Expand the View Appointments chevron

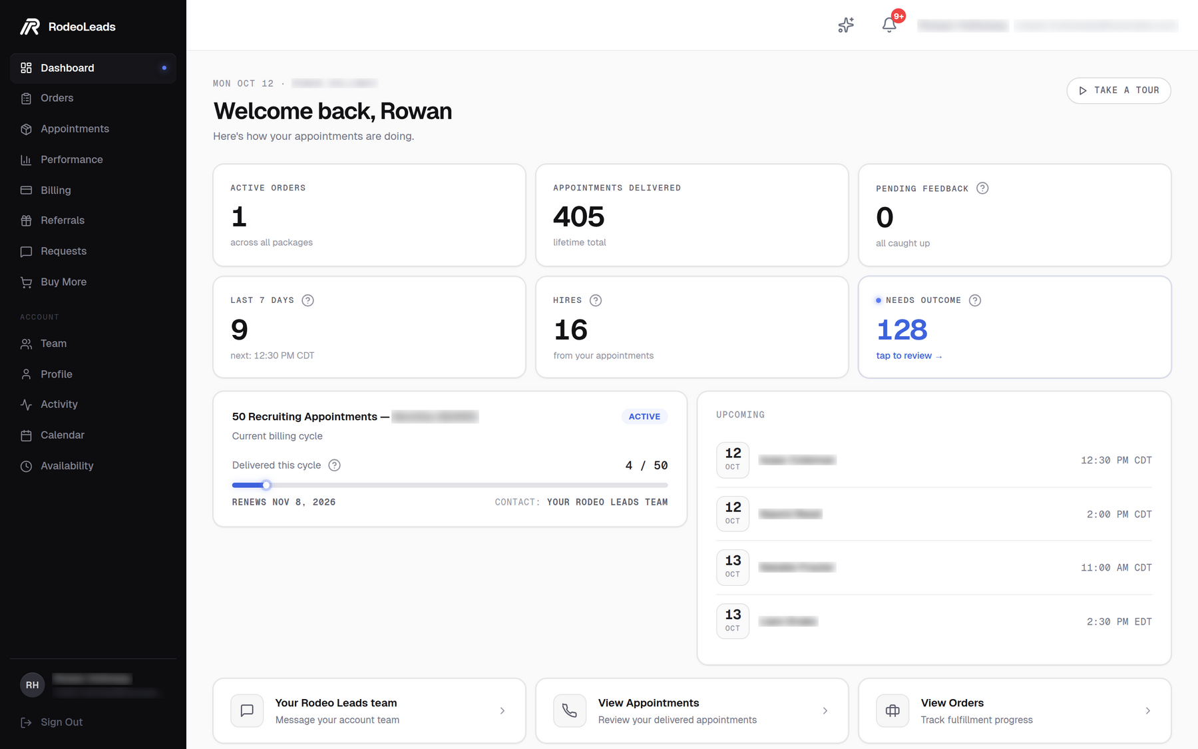click(x=825, y=711)
